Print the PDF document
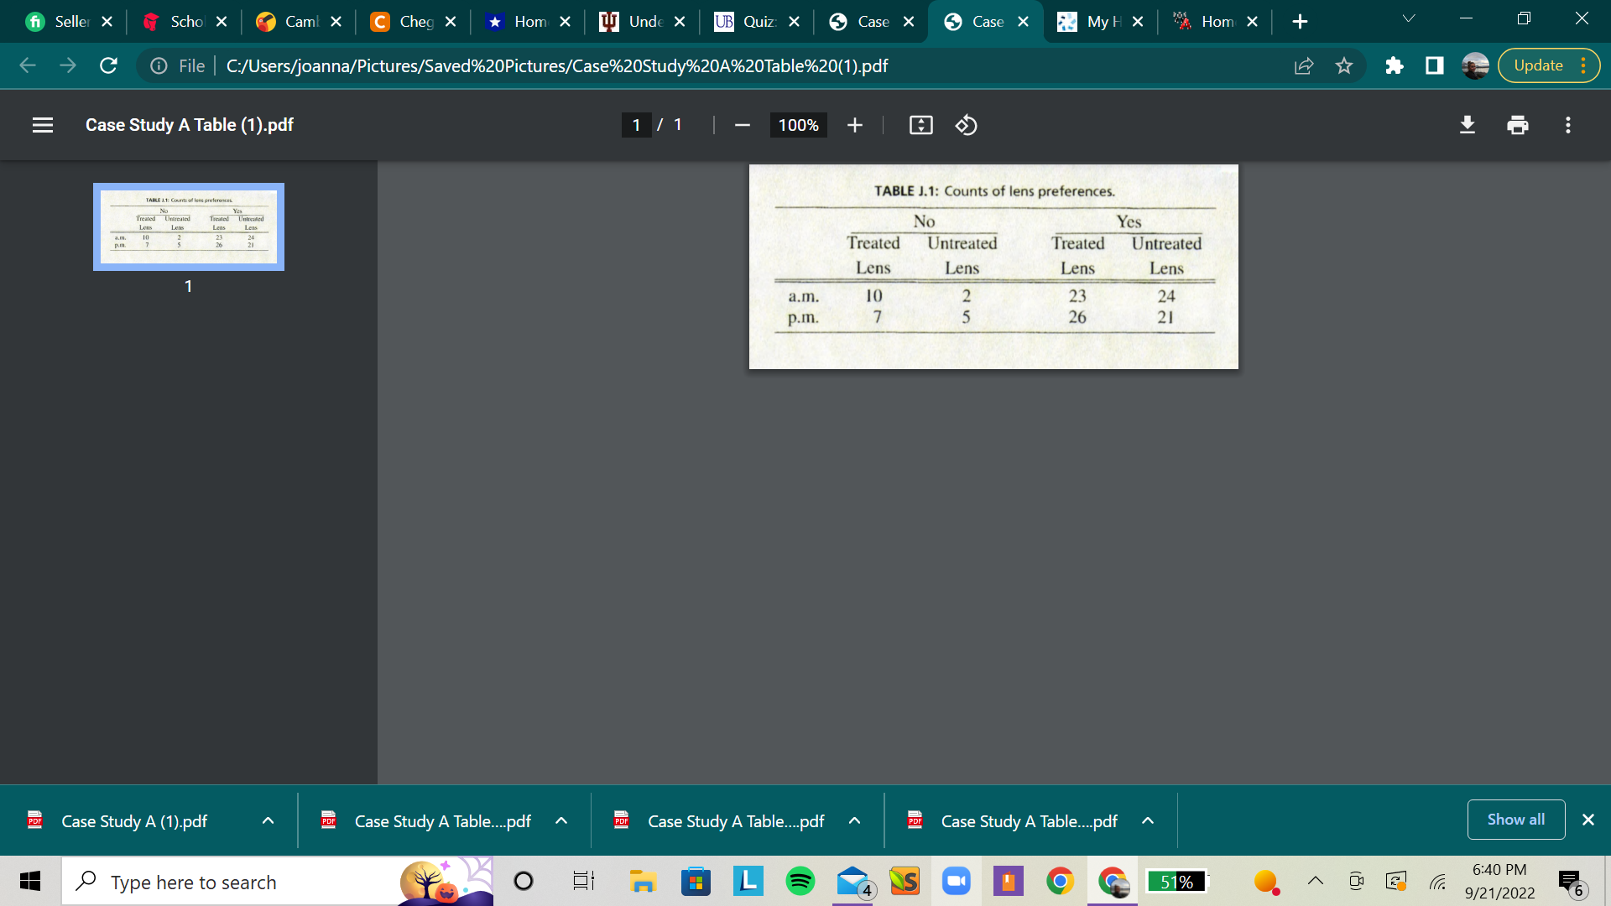Image resolution: width=1611 pixels, height=906 pixels. 1517,125
